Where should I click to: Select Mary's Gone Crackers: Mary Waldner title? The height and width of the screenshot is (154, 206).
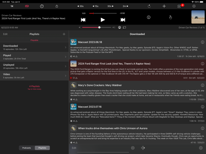[100, 85]
